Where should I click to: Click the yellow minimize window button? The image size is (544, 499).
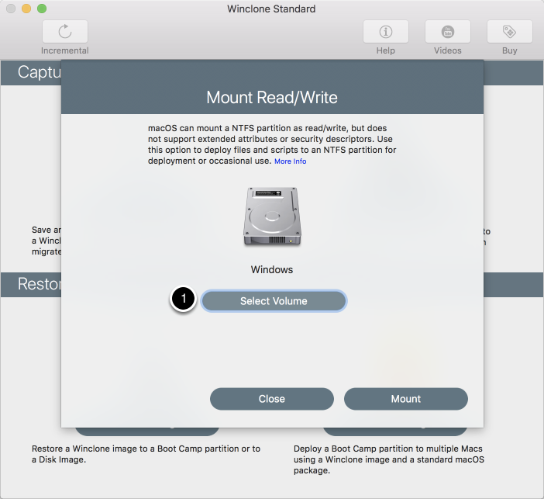point(26,9)
